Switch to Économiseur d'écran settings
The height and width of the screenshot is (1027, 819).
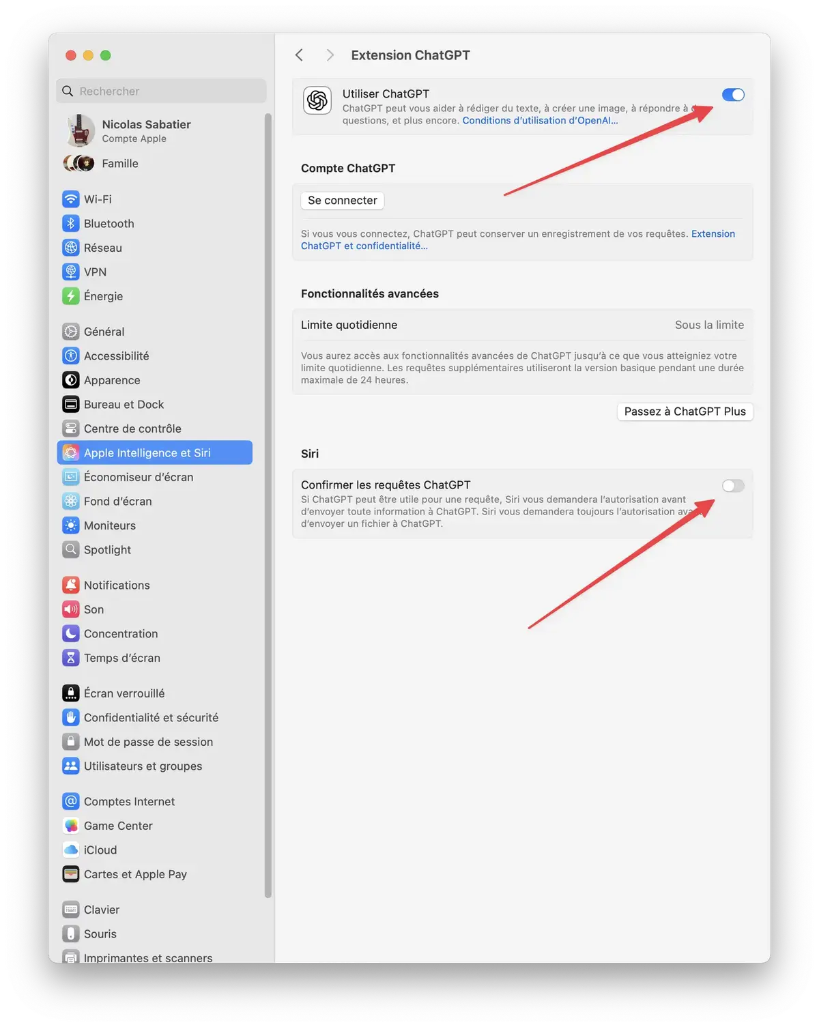(139, 477)
